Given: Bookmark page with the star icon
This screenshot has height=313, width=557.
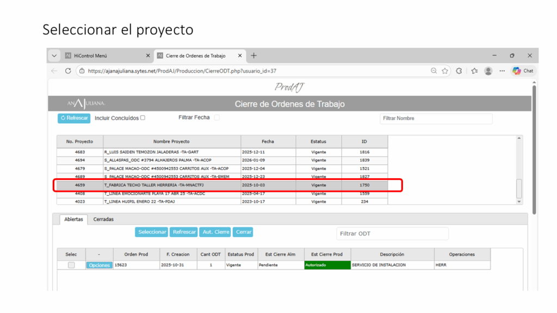Looking at the screenshot, I should (445, 71).
